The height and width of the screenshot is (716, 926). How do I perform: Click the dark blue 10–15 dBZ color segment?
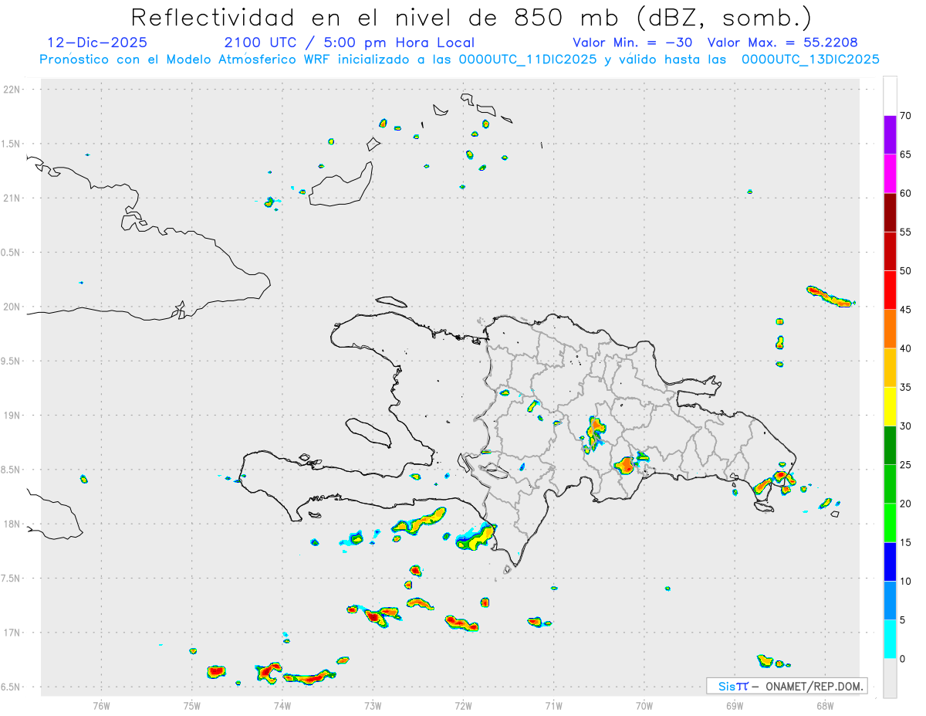click(x=890, y=562)
